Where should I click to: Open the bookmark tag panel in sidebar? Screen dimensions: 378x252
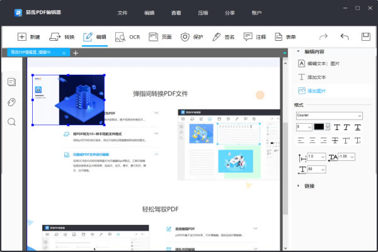pos(12,102)
